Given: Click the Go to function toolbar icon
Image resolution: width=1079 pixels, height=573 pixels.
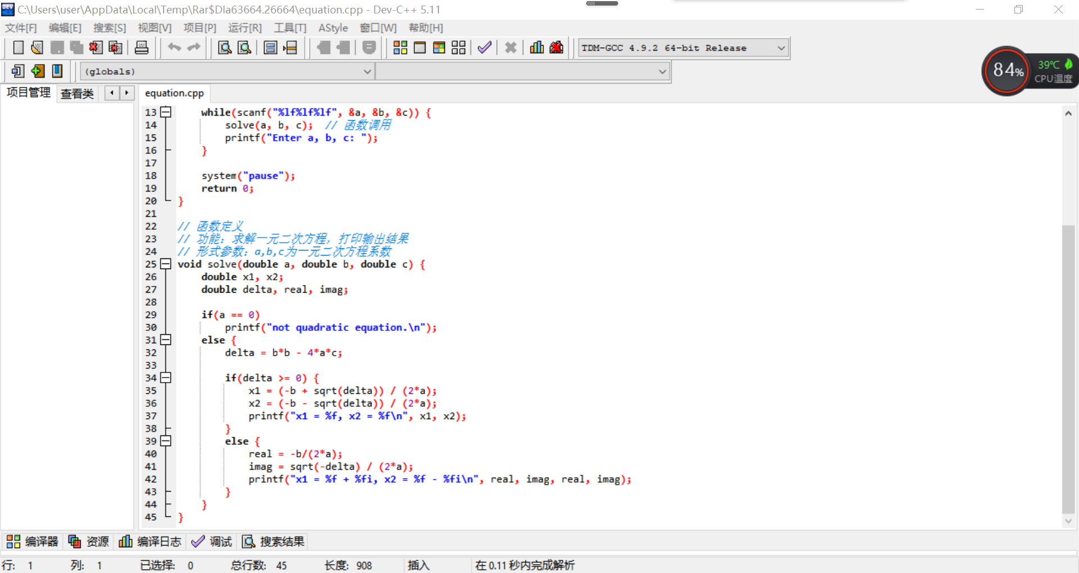Looking at the screenshot, I should pos(270,48).
